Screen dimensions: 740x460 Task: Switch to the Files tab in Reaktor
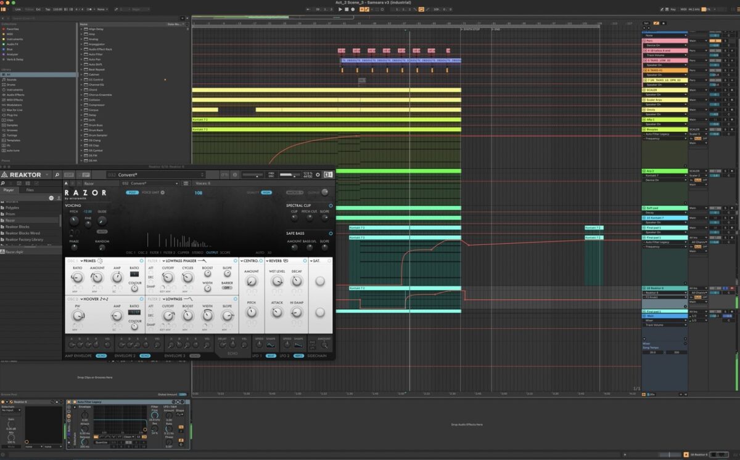30,190
